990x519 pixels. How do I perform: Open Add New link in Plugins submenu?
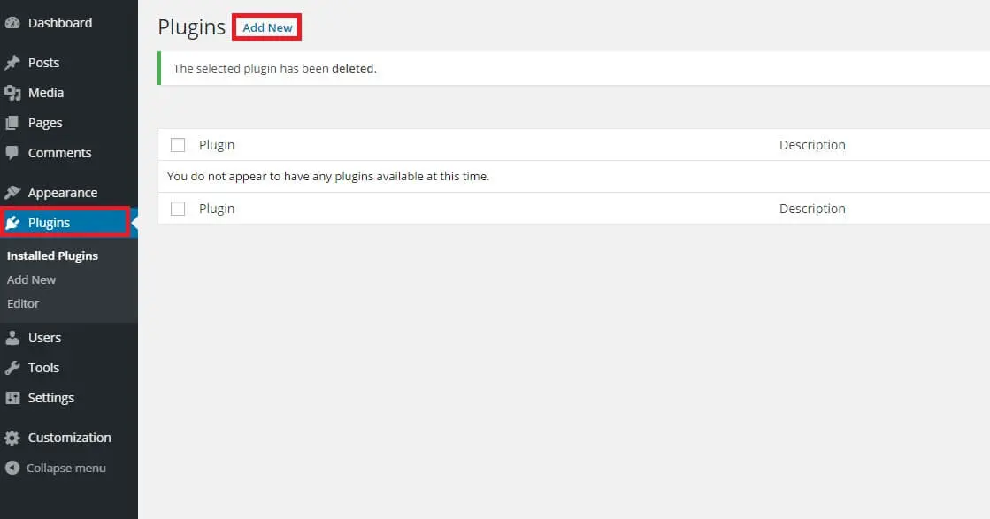click(31, 279)
